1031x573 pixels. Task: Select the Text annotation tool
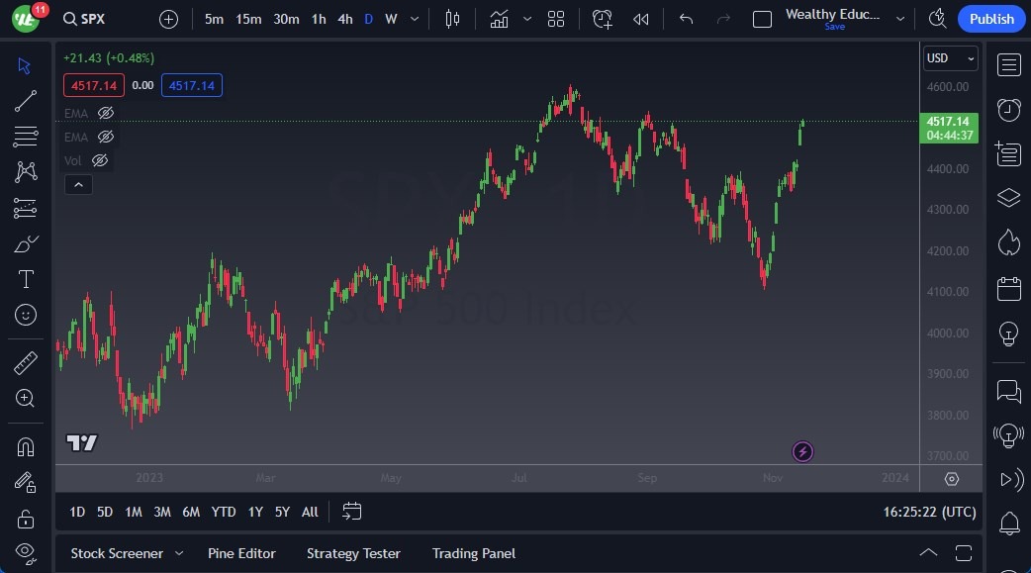[26, 279]
